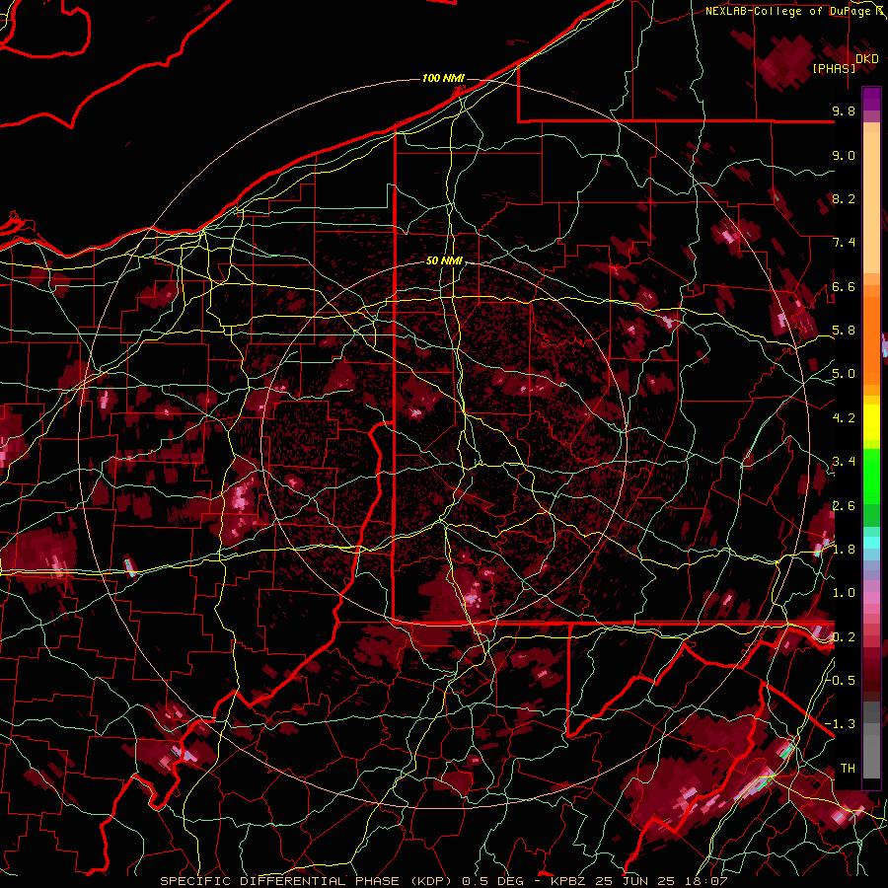The height and width of the screenshot is (888, 888).
Task: Click the peach segment of the color bar
Action: [x=871, y=204]
